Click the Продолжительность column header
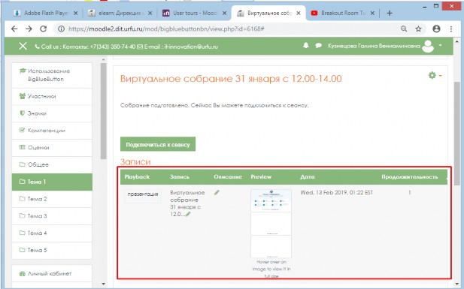Image resolution: width=464 pixels, height=289 pixels. (x=410, y=176)
